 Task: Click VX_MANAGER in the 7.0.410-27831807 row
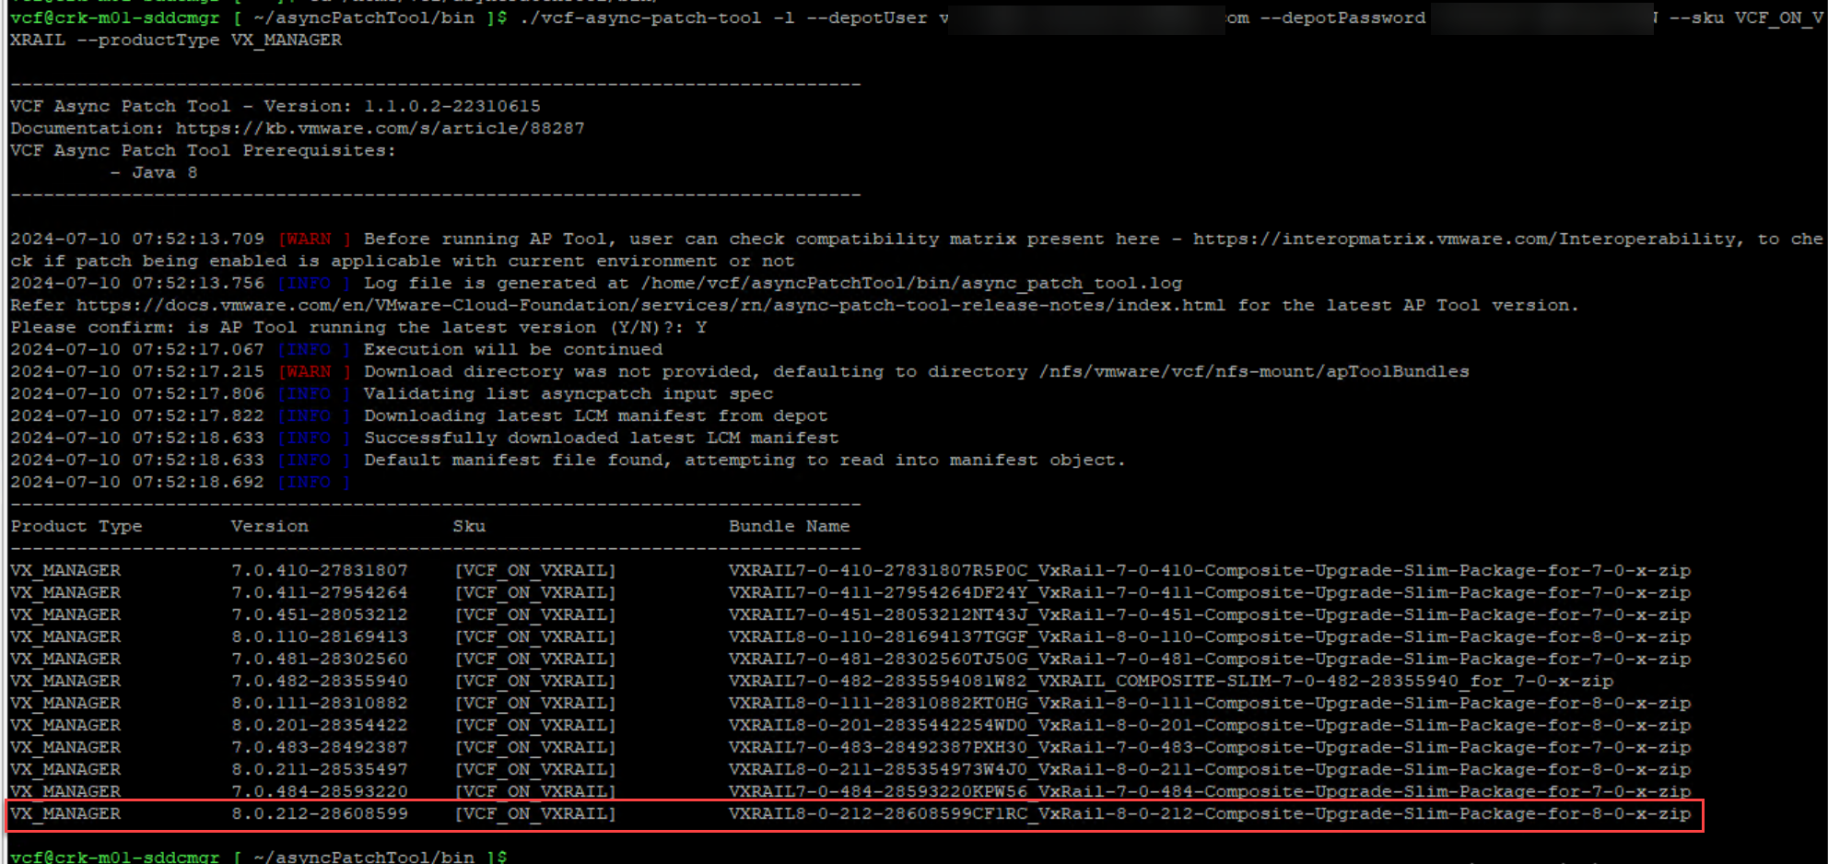click(65, 570)
